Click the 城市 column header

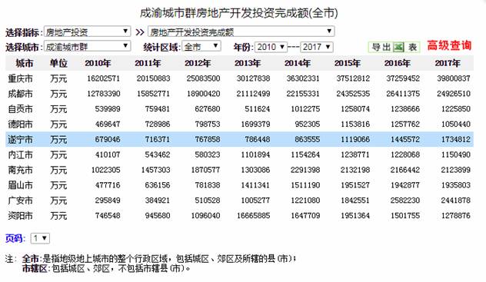pos(25,63)
